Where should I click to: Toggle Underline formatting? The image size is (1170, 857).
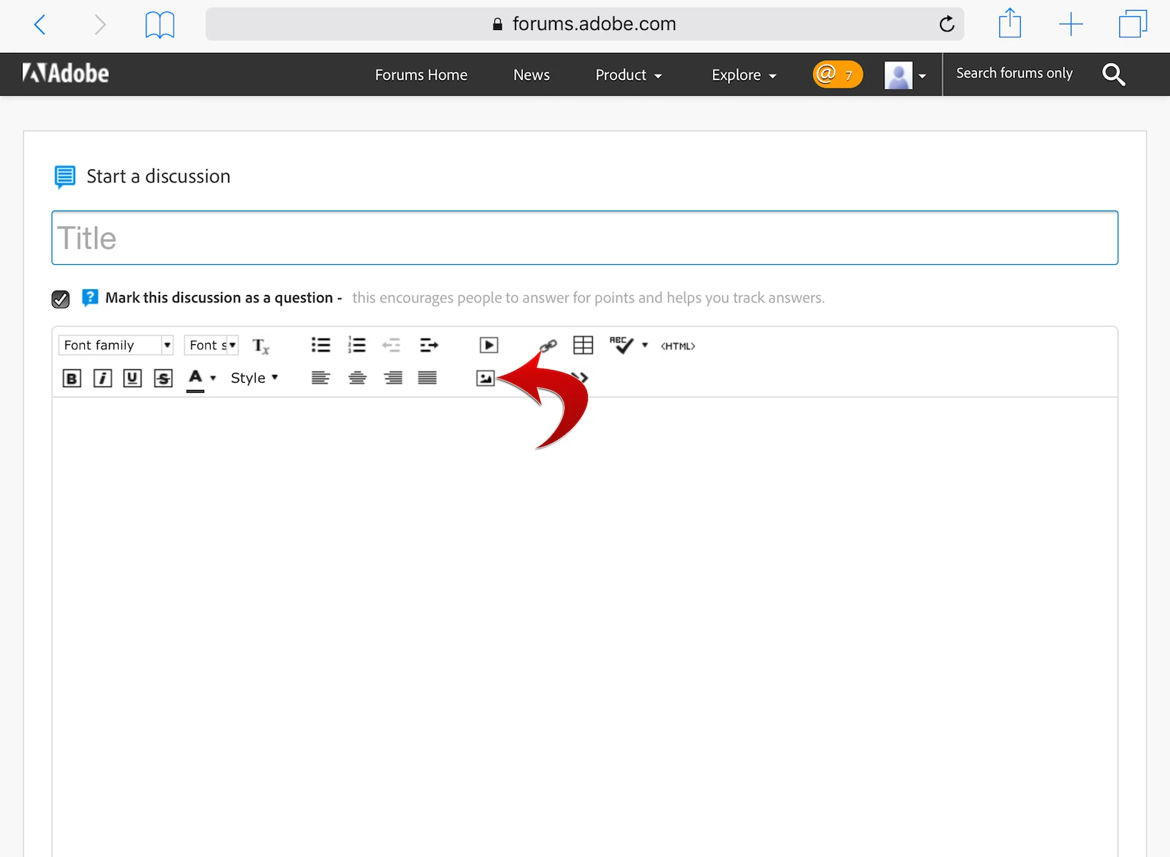[132, 379]
